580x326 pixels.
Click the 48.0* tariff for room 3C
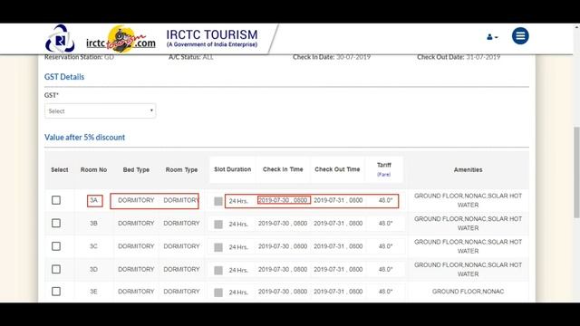coord(385,246)
